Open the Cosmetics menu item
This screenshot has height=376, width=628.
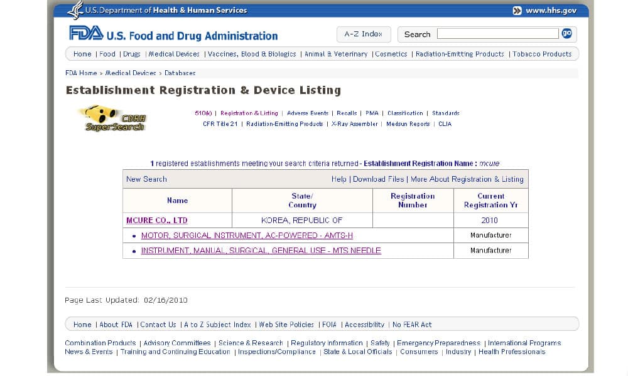coord(391,54)
